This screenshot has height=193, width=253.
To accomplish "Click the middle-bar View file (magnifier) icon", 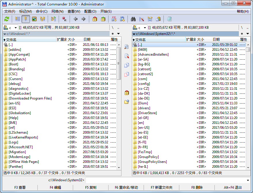I will [127, 47].
